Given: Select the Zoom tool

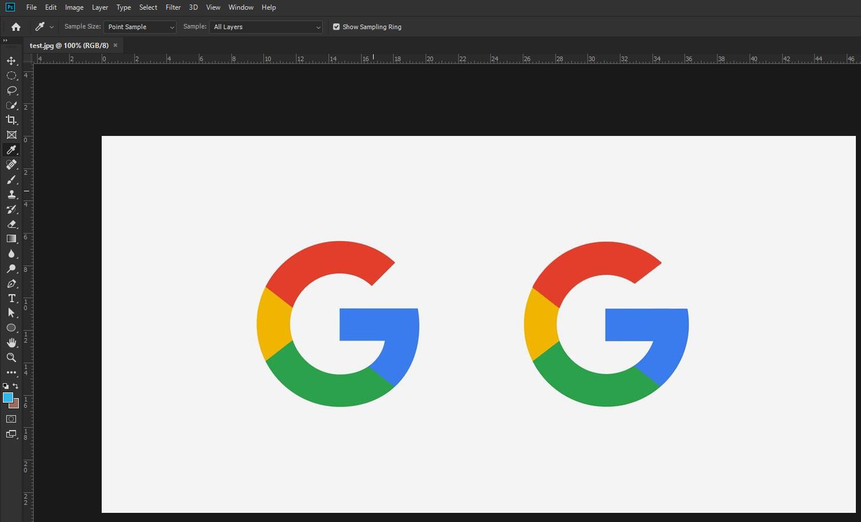Looking at the screenshot, I should [11, 358].
